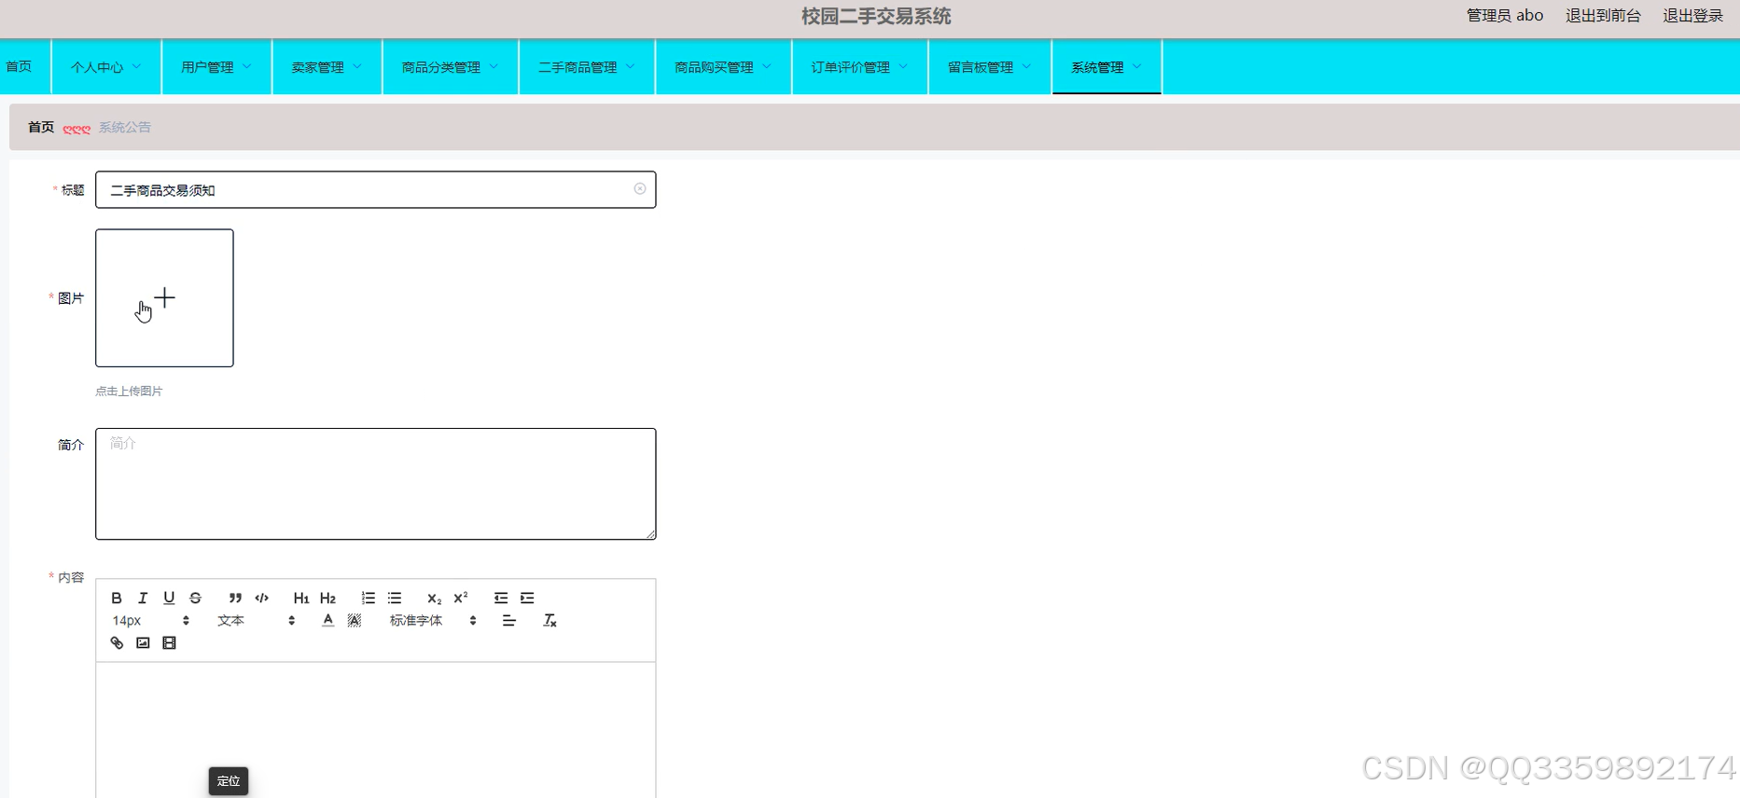Click the 点击上传图片 hint text
Viewport: 1740px width, 798px height.
(x=129, y=392)
